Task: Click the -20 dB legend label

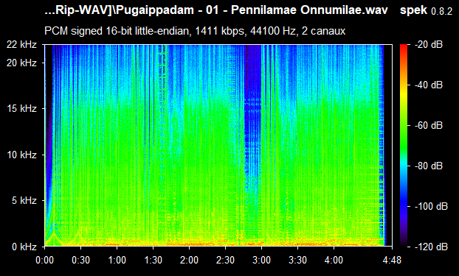Action: (429, 45)
